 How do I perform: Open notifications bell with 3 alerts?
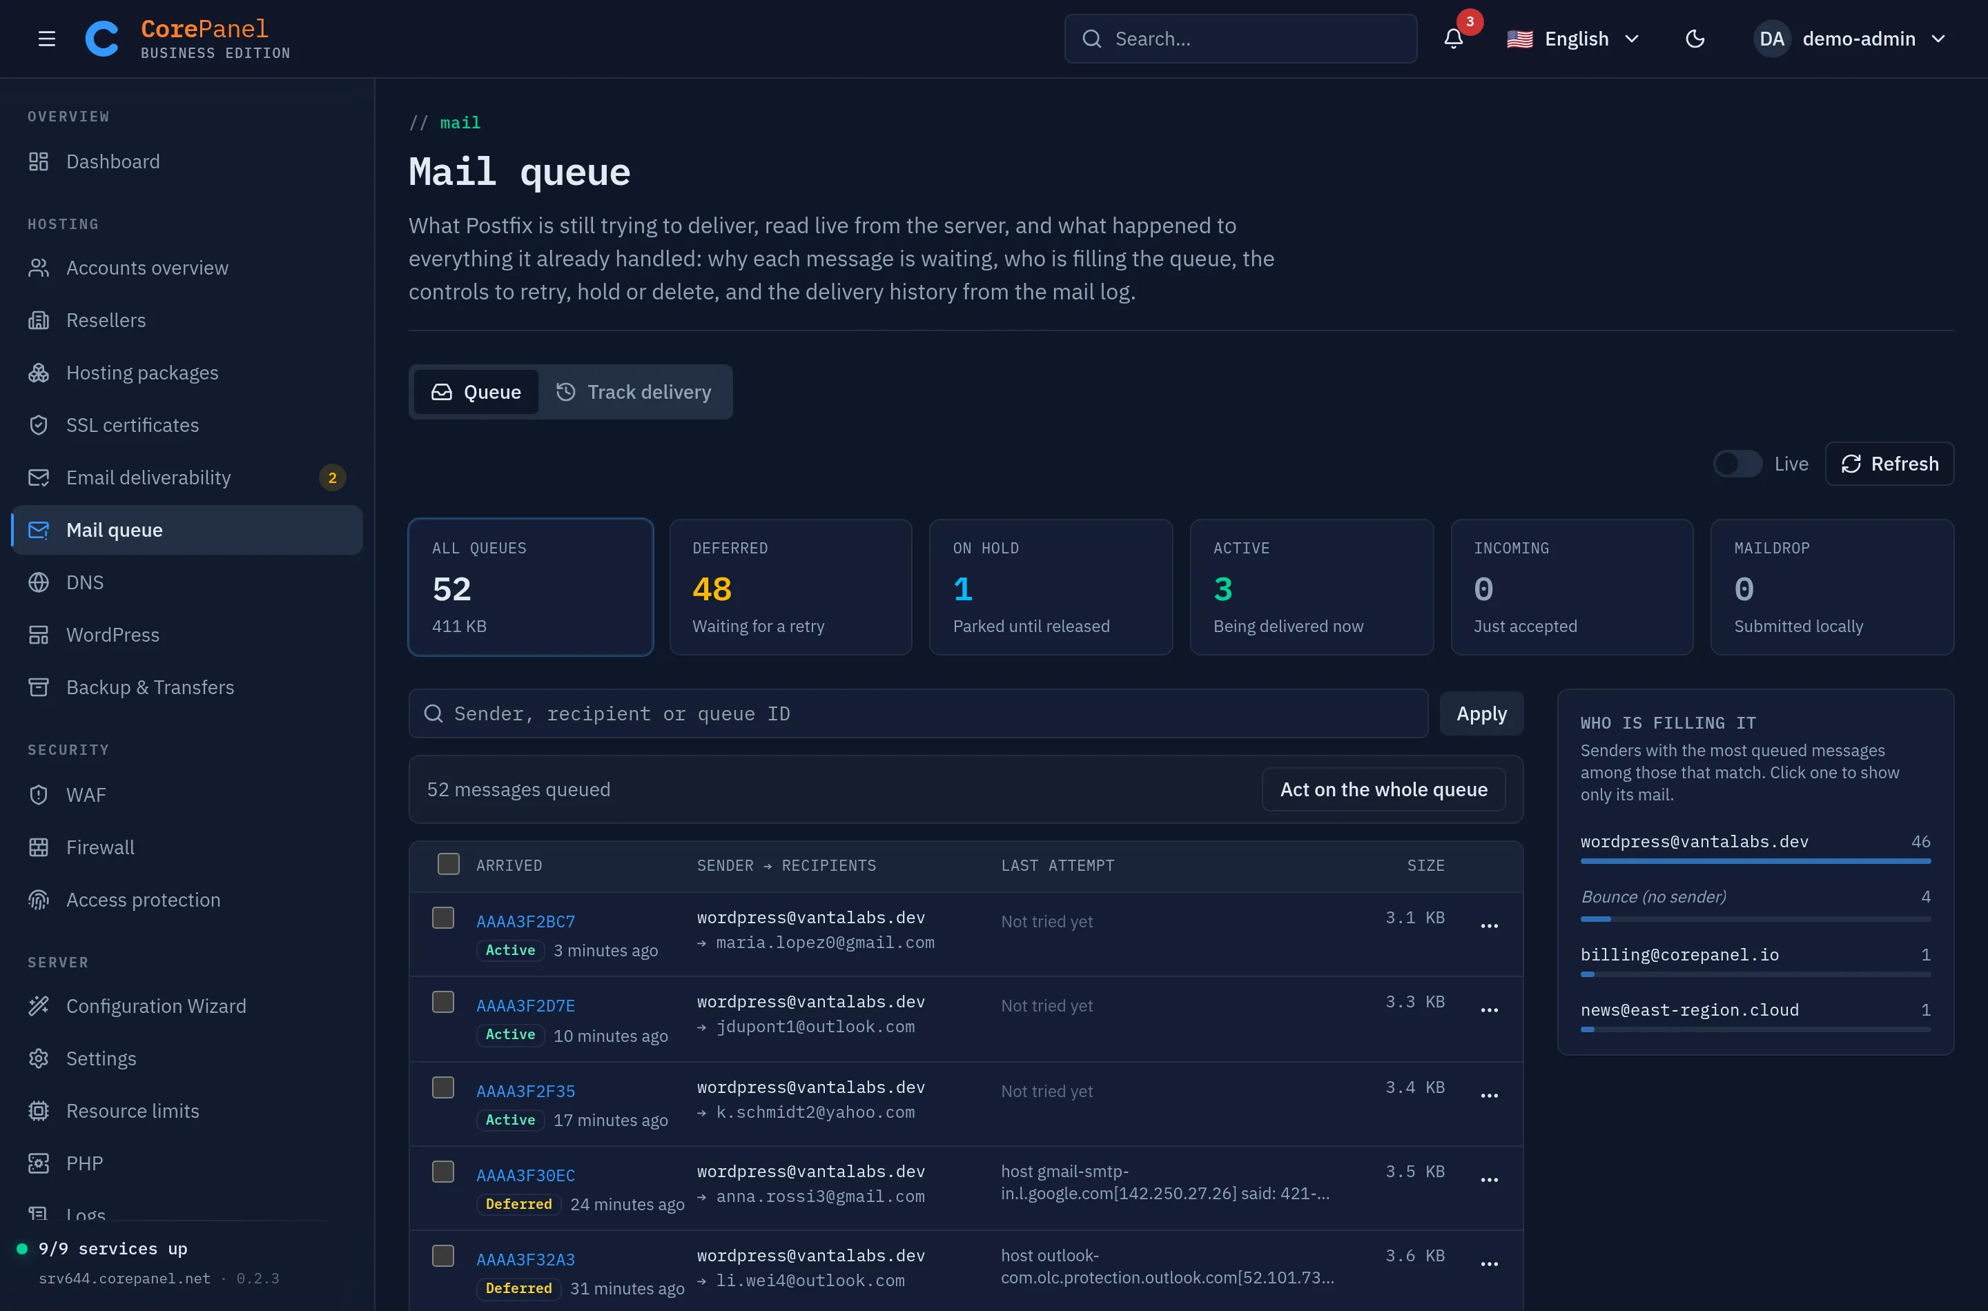(x=1454, y=39)
